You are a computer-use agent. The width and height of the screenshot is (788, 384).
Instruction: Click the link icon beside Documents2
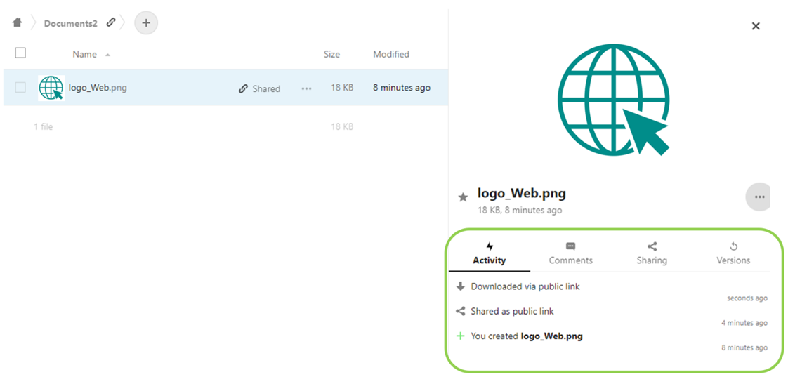(x=111, y=22)
